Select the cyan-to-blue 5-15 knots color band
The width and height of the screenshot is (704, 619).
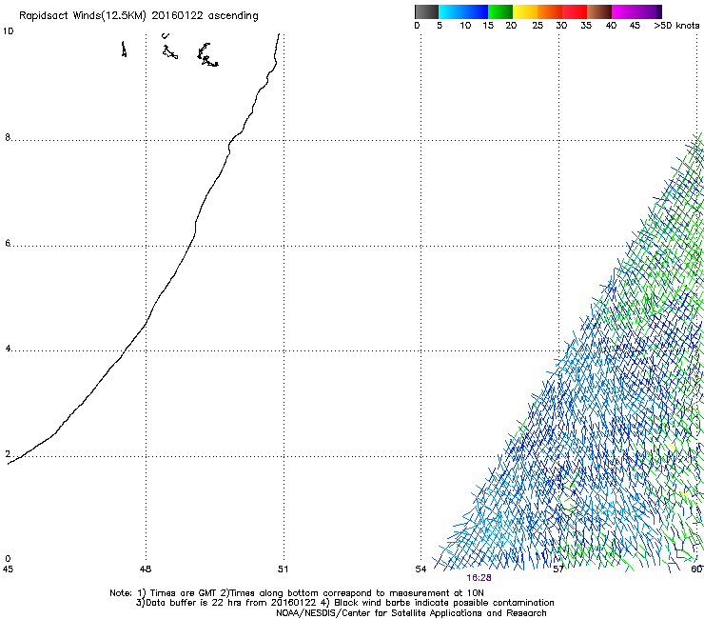coord(463,11)
